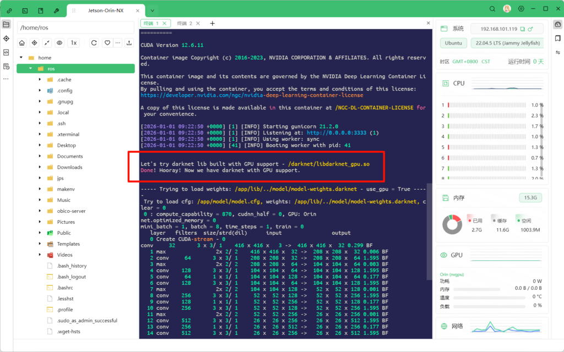Collapse the ros folder in the tree
This screenshot has width=564, height=352.
point(30,69)
